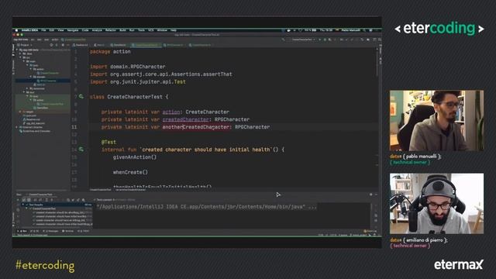Click the action variable in the editor
Screen dimensions: 496x279
pyautogui.click(x=171, y=112)
